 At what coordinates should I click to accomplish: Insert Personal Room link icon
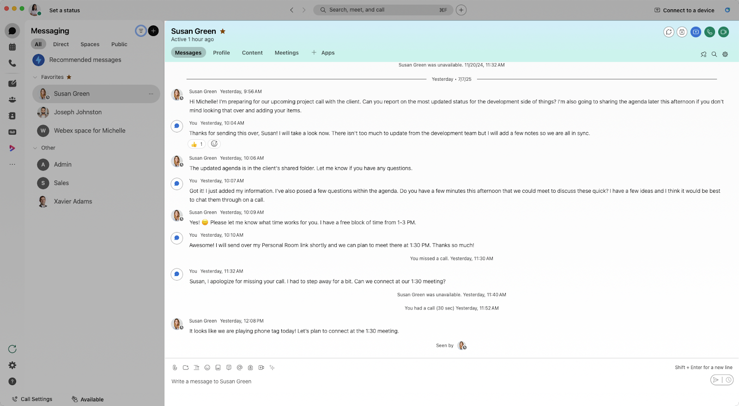250,368
